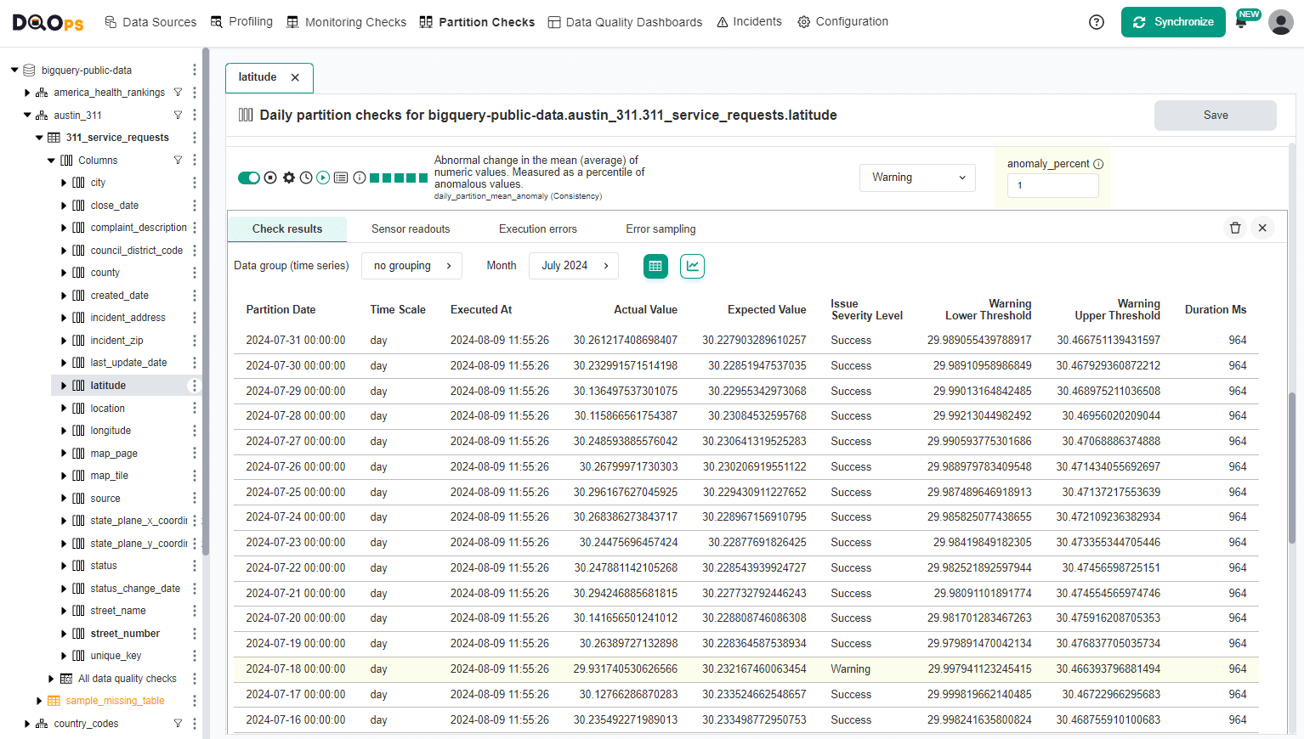This screenshot has width=1304, height=739.
Task: Click the DQOps logo
Action: coord(48,22)
